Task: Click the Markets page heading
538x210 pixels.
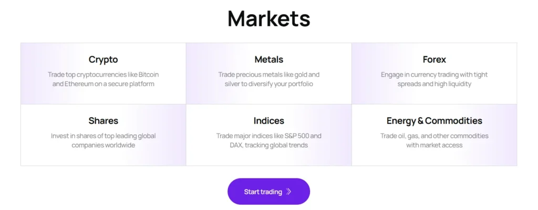Action: point(268,19)
